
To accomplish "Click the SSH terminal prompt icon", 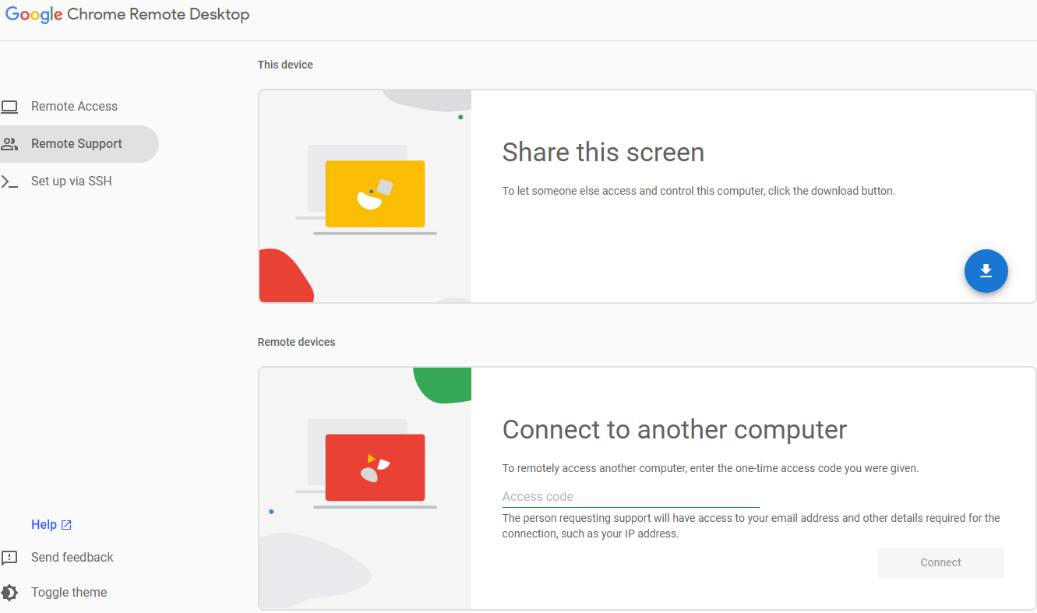I will 9,181.
